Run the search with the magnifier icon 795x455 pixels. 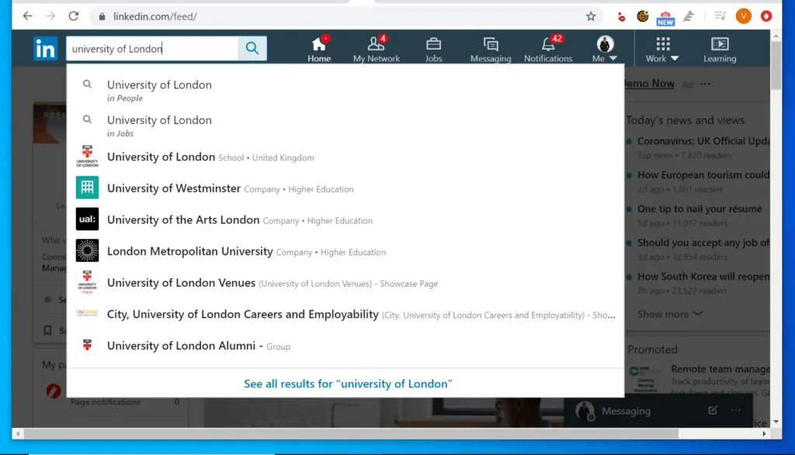252,47
